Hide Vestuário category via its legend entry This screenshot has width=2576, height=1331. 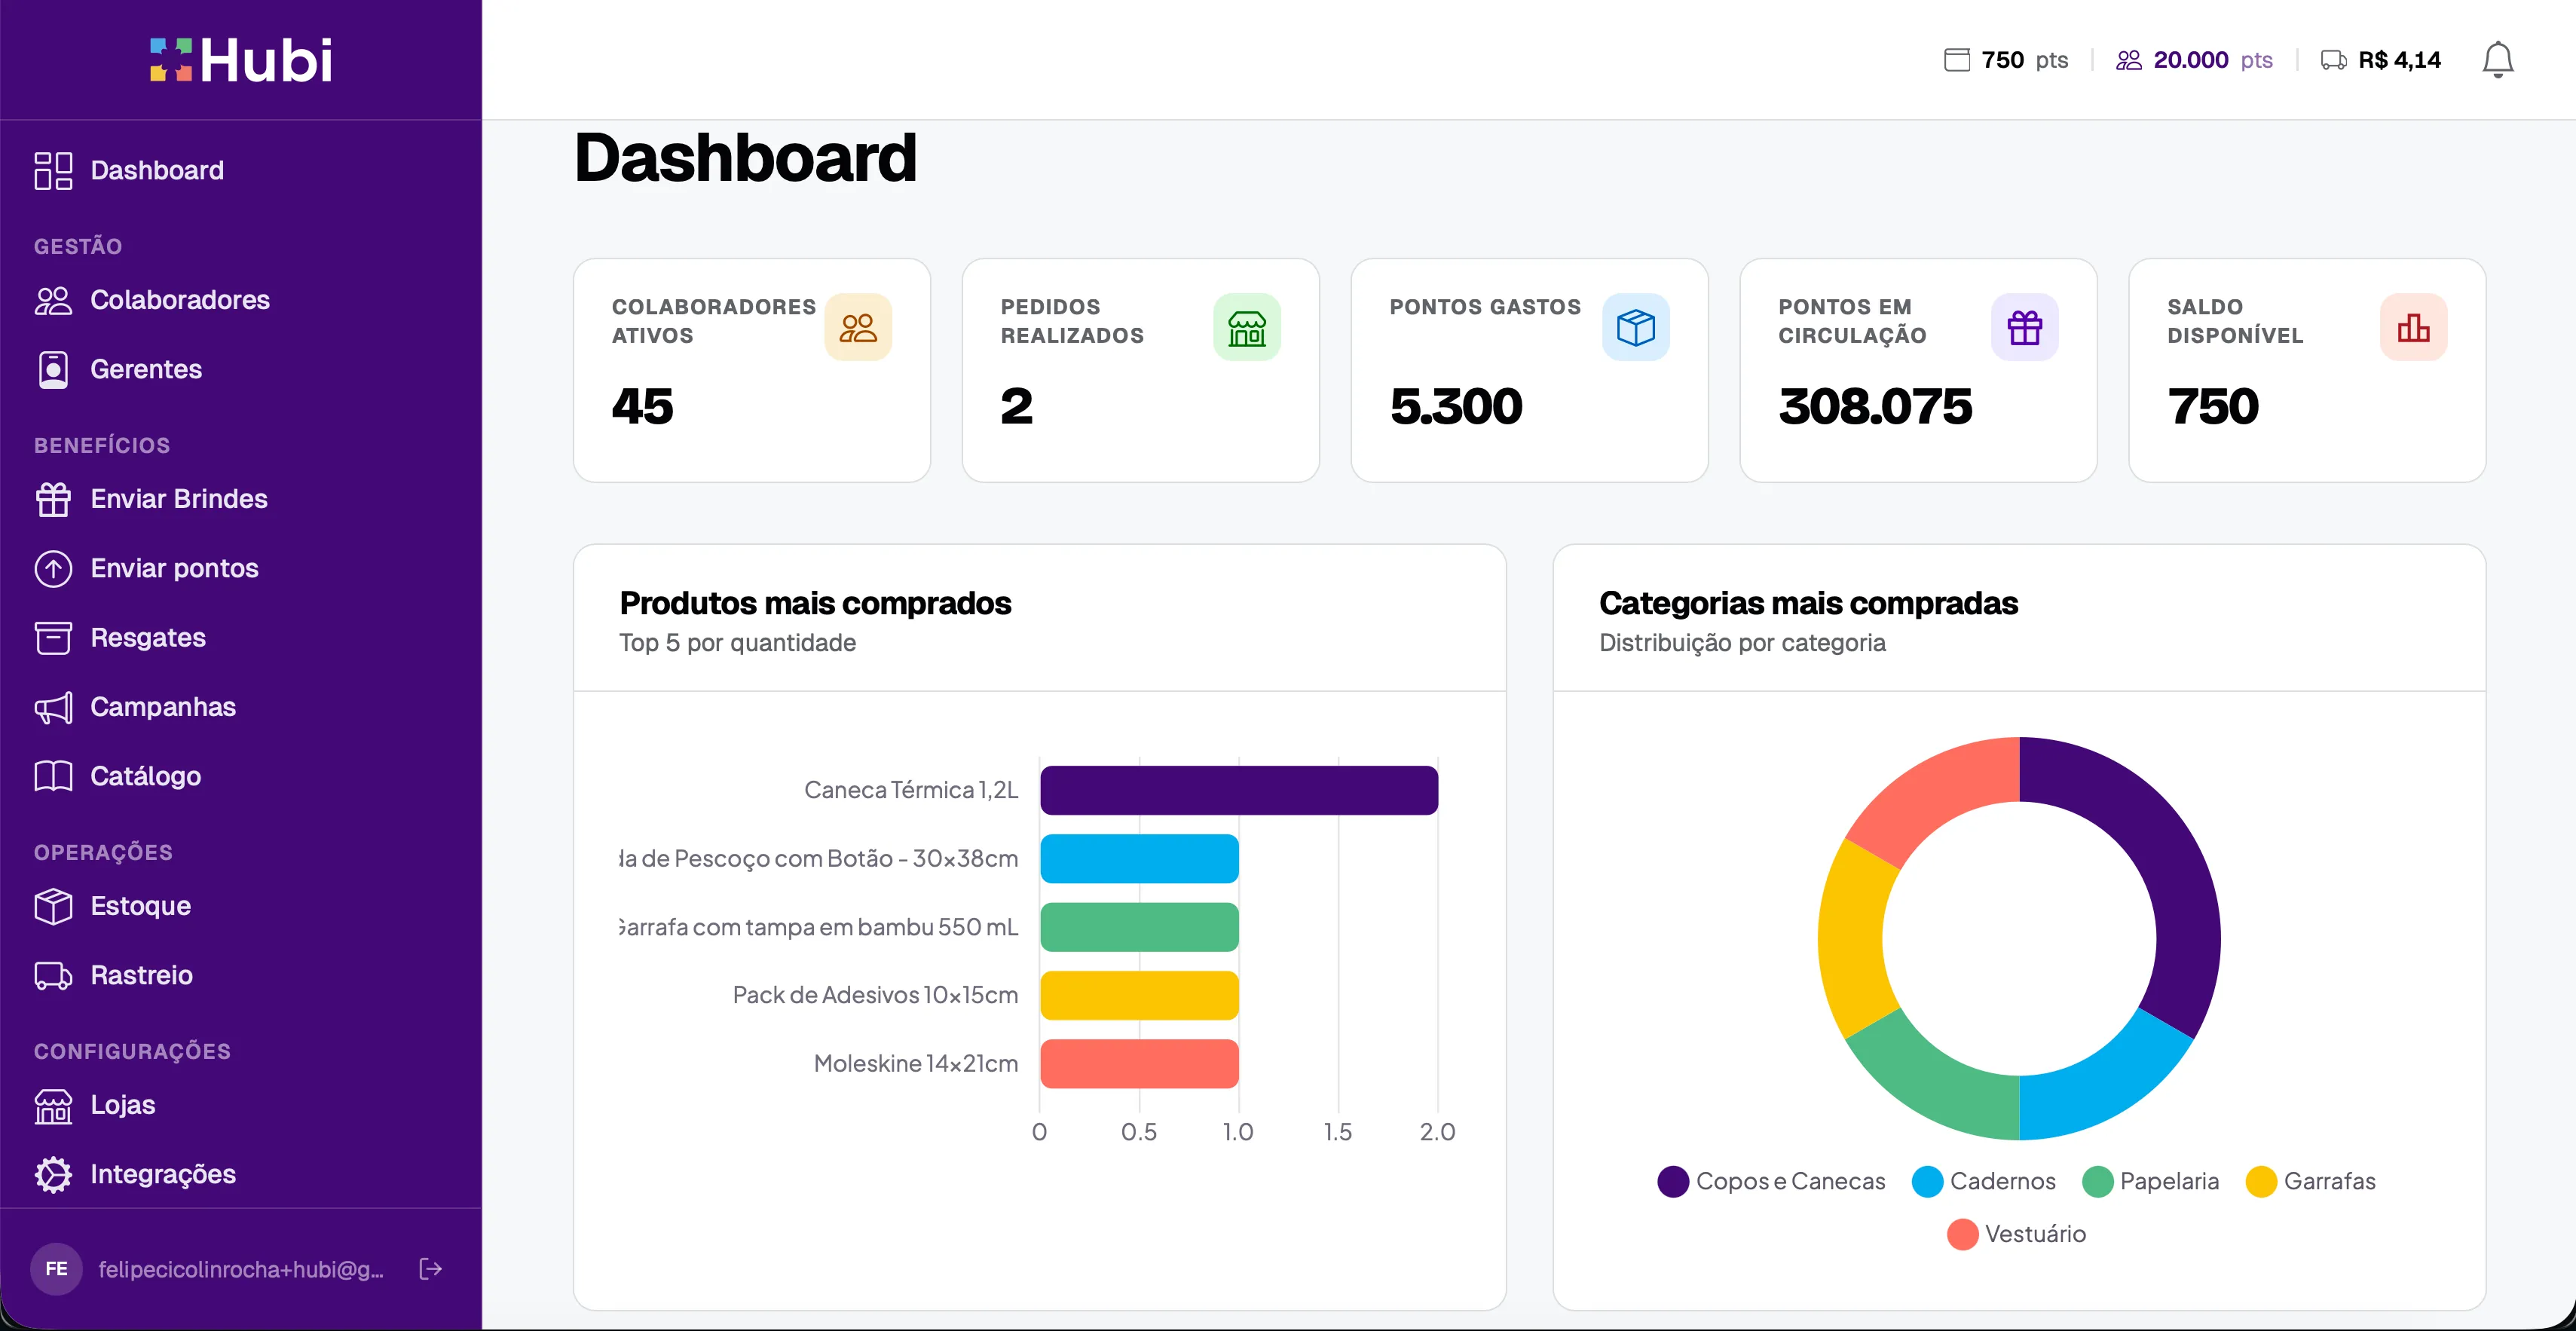point(2017,1233)
